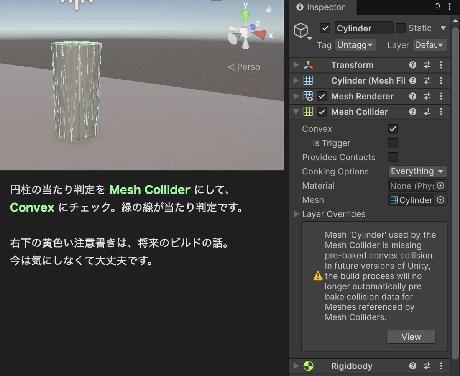Screen dimensions: 460x376
Task: Open Rigidbody help reference
Action: (x=413, y=366)
